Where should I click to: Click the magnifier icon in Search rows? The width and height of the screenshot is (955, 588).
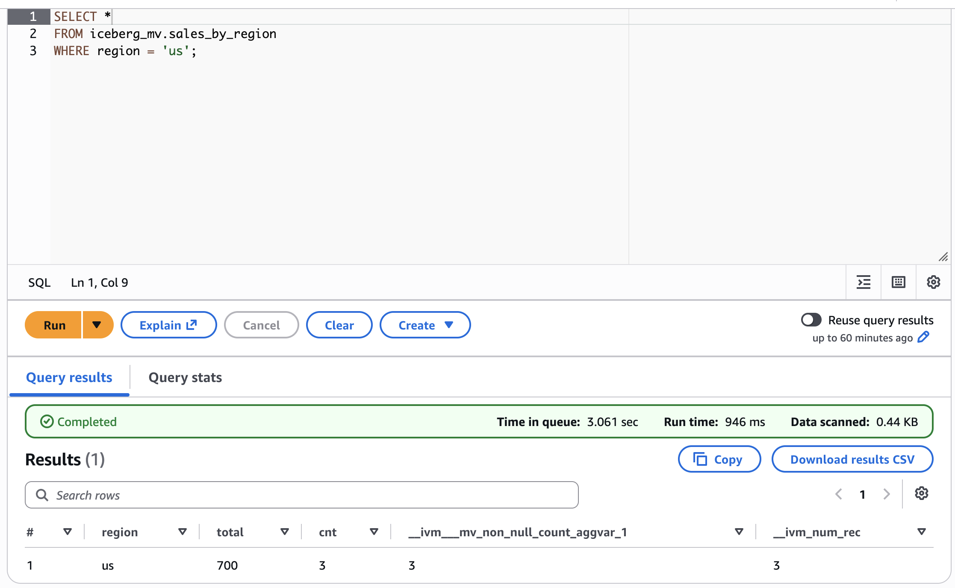pyautogui.click(x=42, y=495)
